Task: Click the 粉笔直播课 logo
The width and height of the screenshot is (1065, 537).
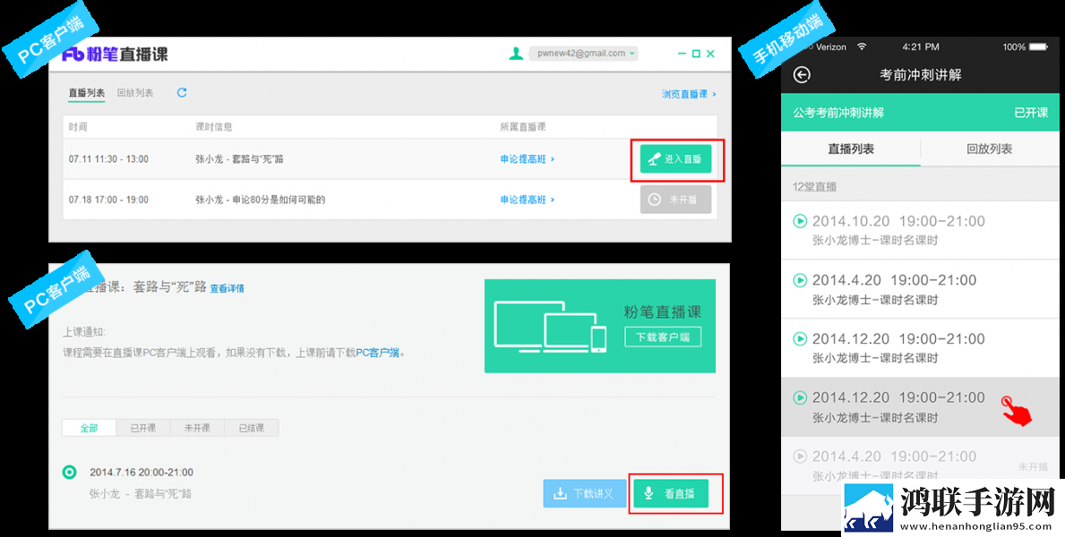Action: (115, 54)
